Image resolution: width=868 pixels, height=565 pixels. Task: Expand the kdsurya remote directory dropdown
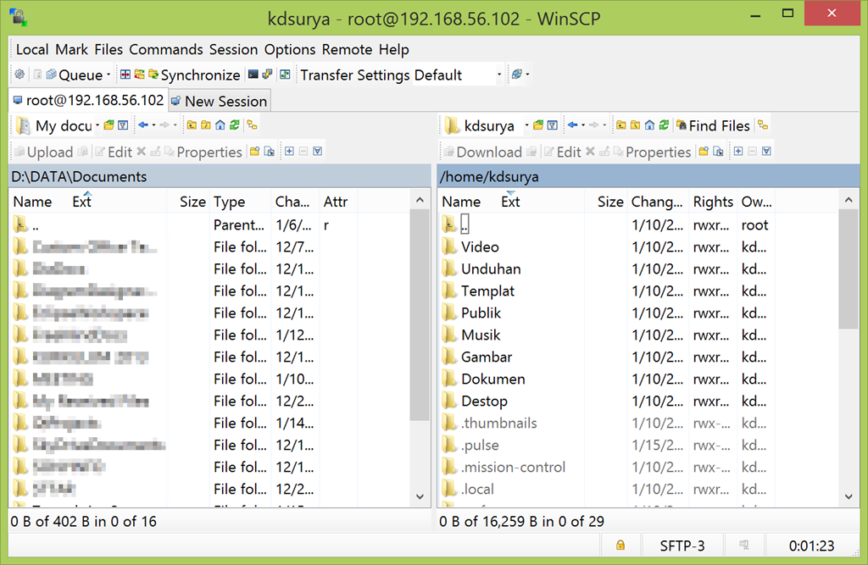point(526,125)
